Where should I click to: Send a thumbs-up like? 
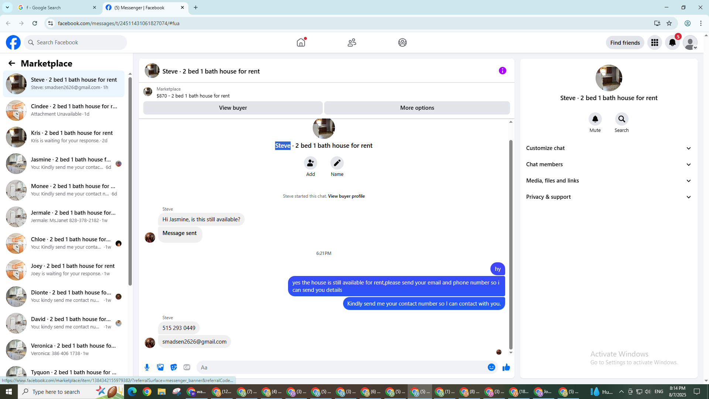point(506,367)
